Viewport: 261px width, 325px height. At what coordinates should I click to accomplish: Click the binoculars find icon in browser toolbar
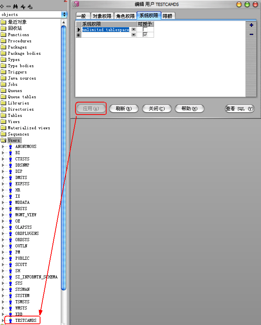tap(15, 7)
